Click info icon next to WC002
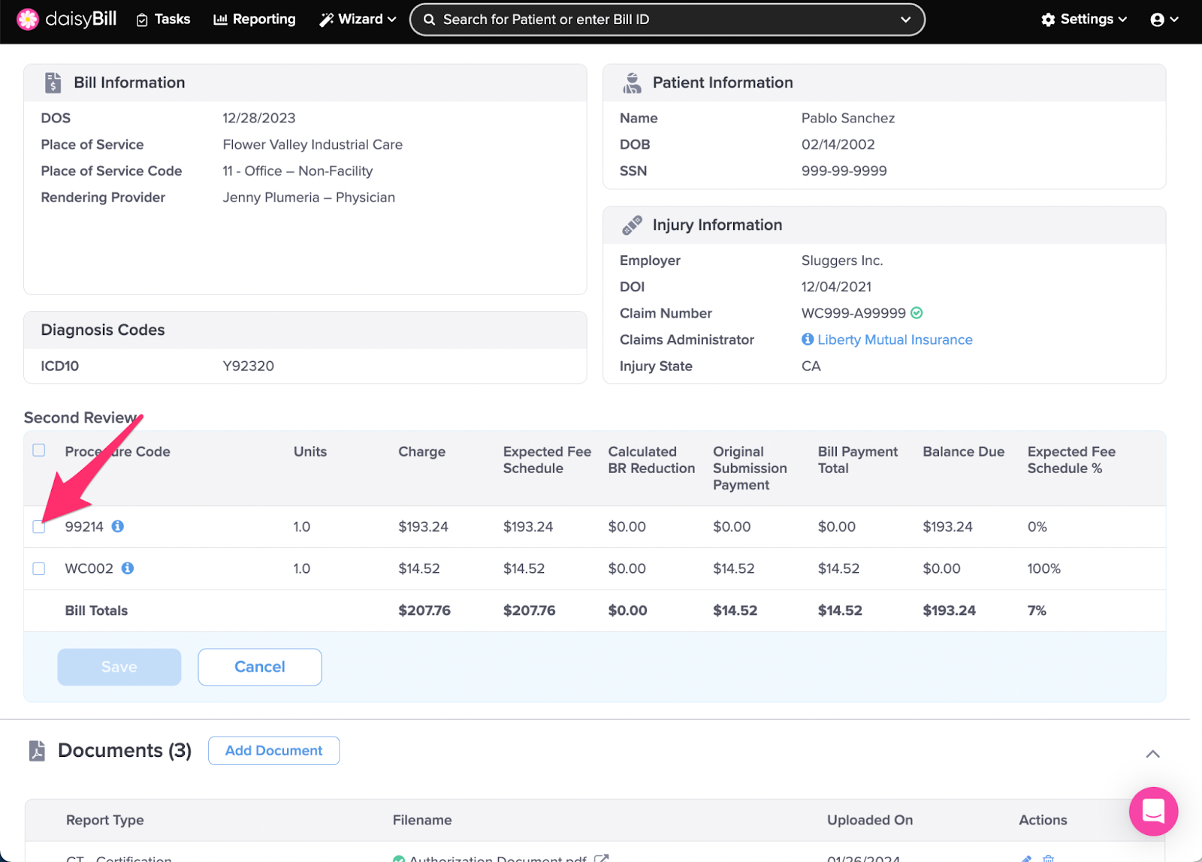The width and height of the screenshot is (1202, 862). tap(128, 568)
